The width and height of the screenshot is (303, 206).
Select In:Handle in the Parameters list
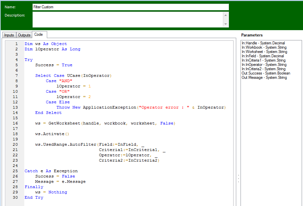(263, 43)
